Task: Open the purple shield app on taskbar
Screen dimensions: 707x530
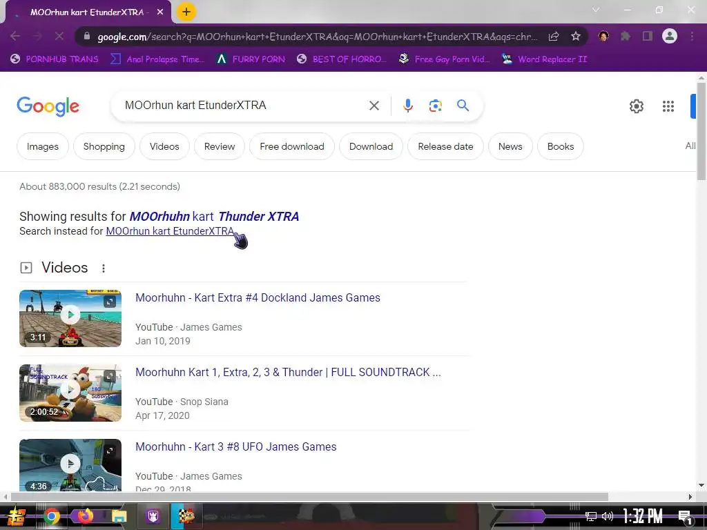Action: point(153,516)
